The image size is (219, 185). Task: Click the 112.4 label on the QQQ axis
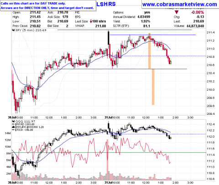pos(211,124)
